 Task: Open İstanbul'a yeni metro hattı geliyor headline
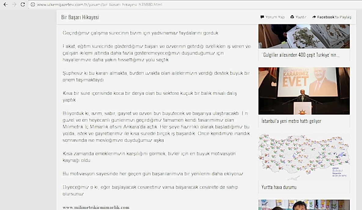[x=291, y=121]
